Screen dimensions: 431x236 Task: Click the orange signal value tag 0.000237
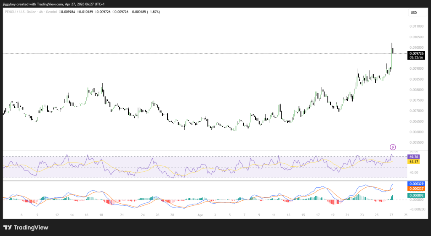415,189
